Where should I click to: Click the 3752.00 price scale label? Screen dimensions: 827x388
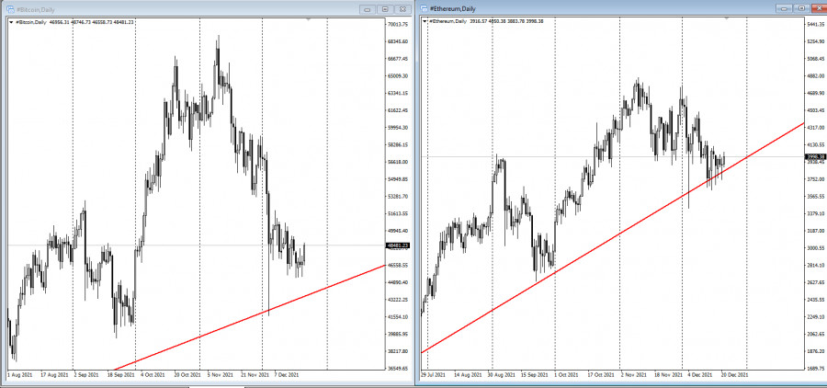pos(815,179)
